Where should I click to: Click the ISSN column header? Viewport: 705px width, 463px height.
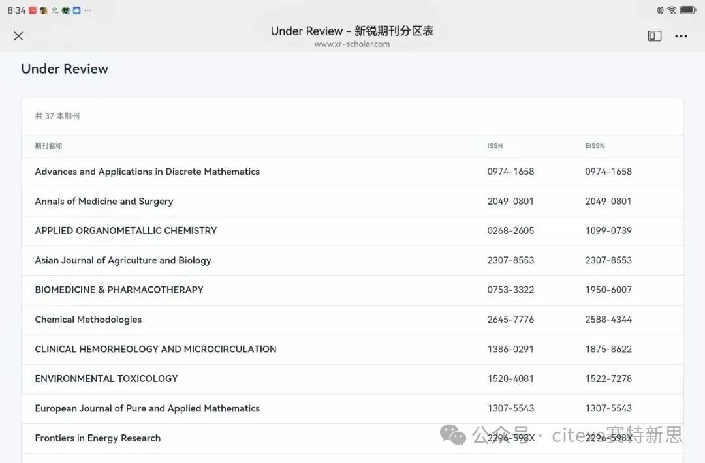point(495,146)
